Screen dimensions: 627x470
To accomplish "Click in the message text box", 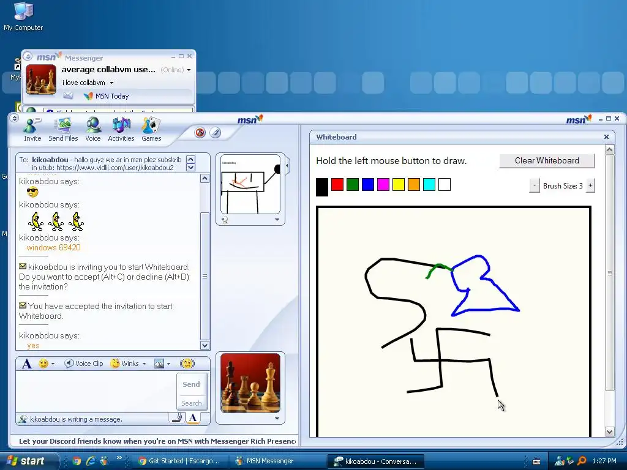I will click(x=96, y=392).
